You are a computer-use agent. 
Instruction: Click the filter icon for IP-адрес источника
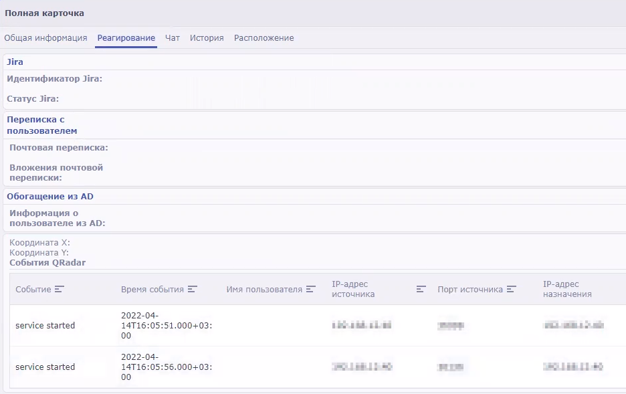[x=421, y=289]
